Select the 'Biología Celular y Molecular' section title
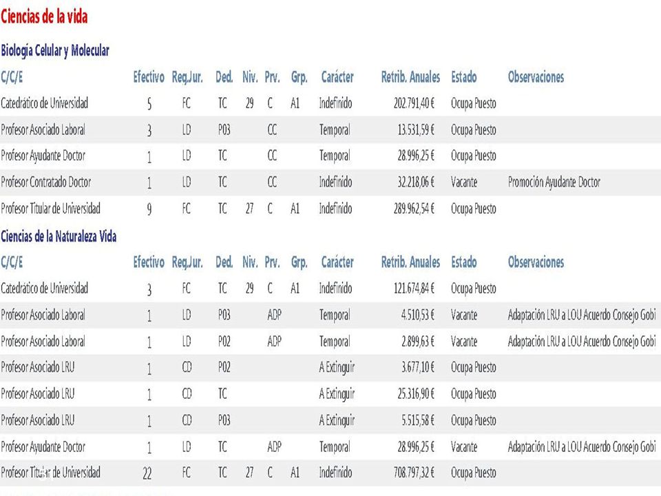 coord(55,50)
